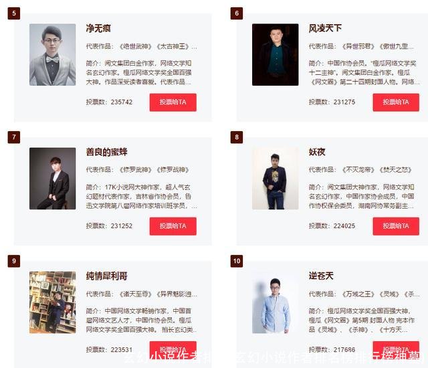Open author name link 纯情犀利哥
The height and width of the screenshot is (368, 428).
point(107,276)
